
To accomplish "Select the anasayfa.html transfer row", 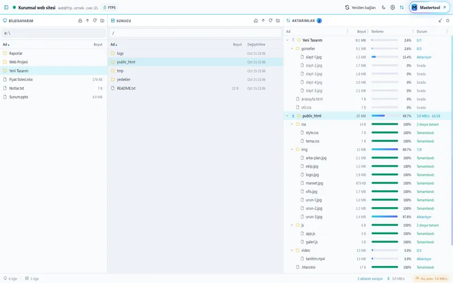I will [367, 99].
